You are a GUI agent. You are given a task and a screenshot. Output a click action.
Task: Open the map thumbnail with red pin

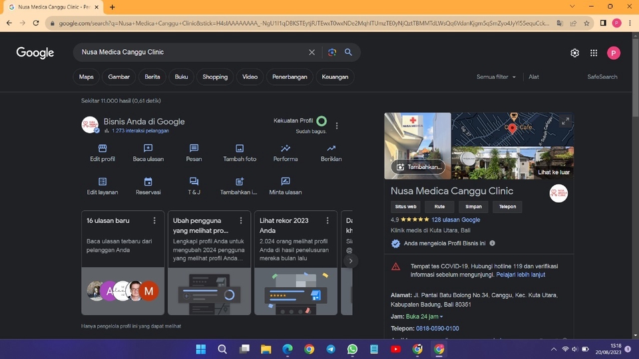coord(513,130)
